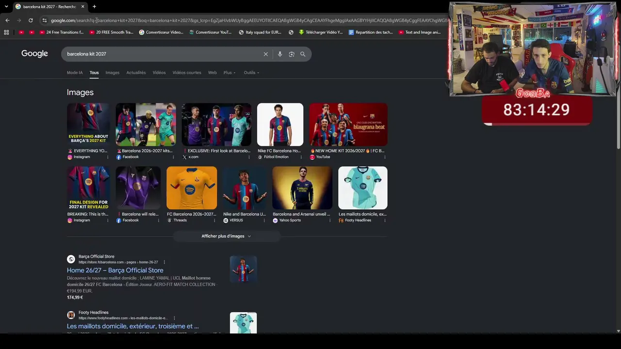Screen dimensions: 621x349
Task: Open the 'blaugrana beat' YouTube thumbnail
Action: (348, 125)
